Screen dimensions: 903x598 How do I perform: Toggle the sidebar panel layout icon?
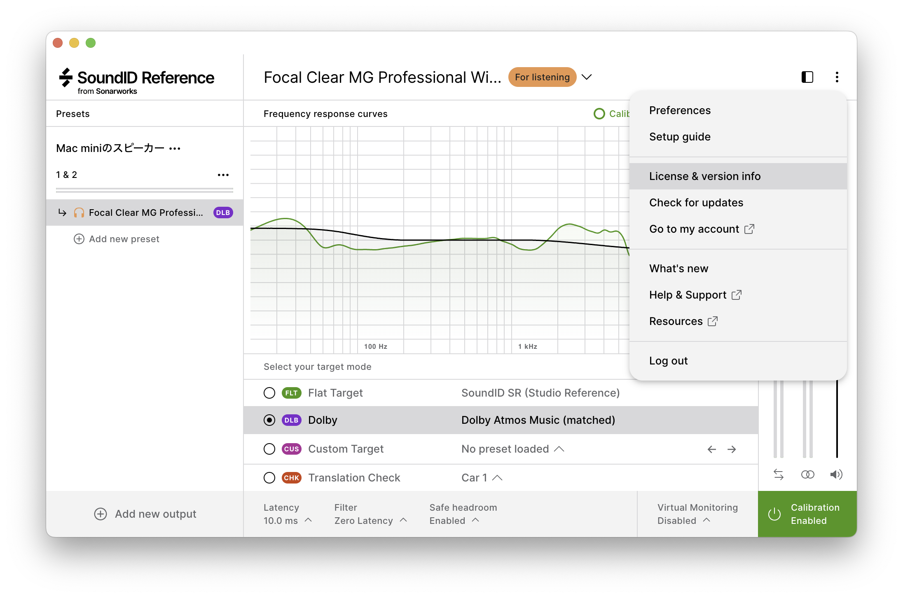(807, 77)
